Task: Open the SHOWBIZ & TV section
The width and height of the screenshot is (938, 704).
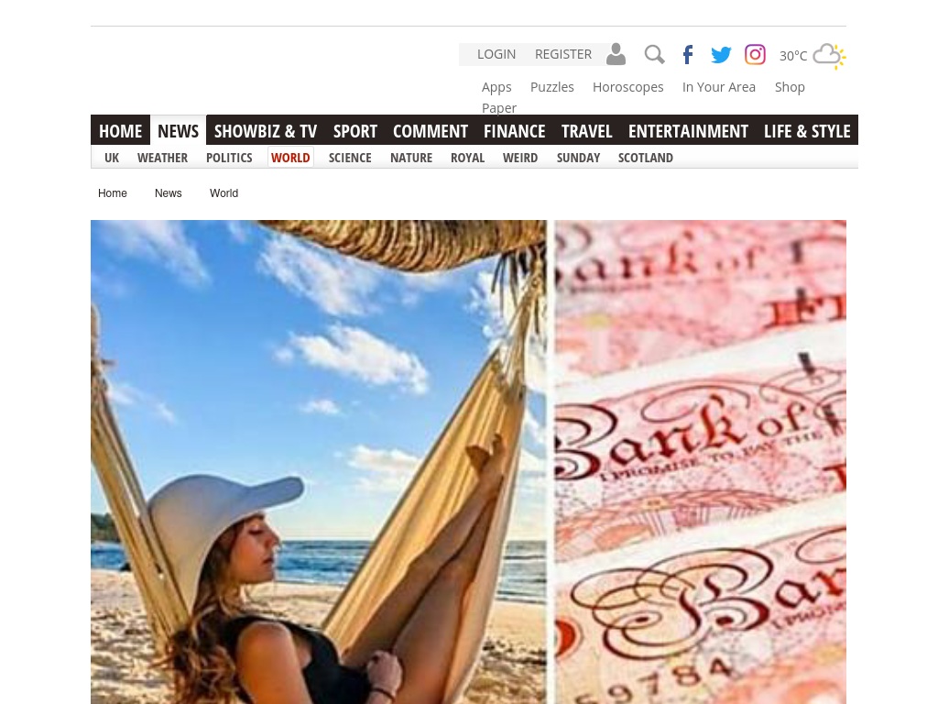Action: pyautogui.click(x=266, y=130)
